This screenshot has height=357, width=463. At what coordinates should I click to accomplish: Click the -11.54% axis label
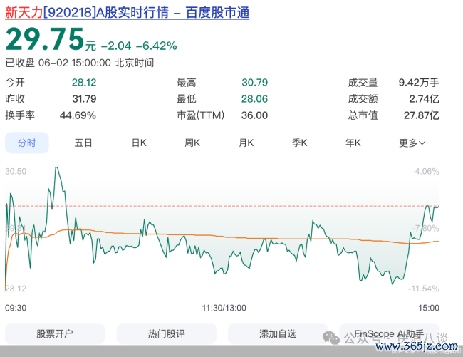pos(423,289)
